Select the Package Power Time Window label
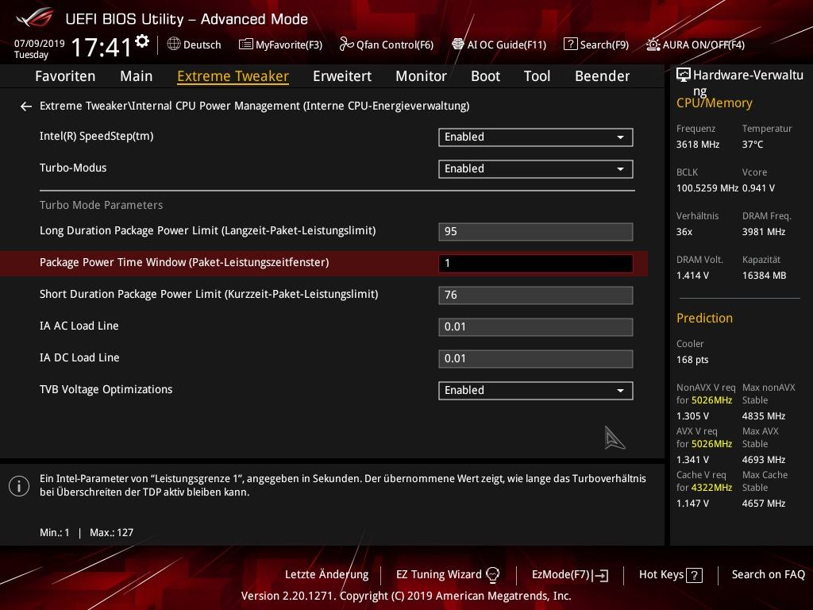This screenshot has width=813, height=610. [x=184, y=262]
